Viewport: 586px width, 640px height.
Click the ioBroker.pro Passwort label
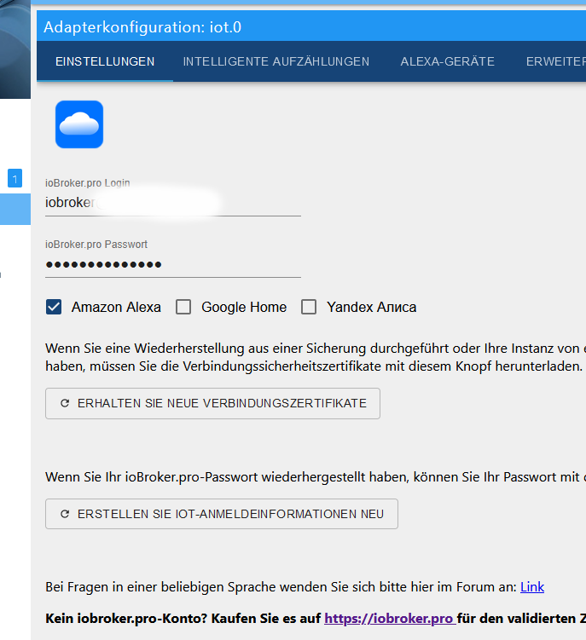click(96, 244)
